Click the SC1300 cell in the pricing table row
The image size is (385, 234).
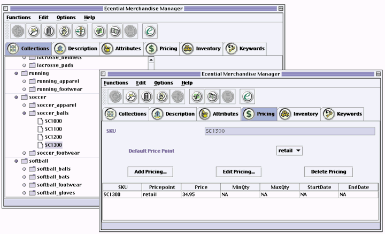pyautogui.click(x=122, y=194)
